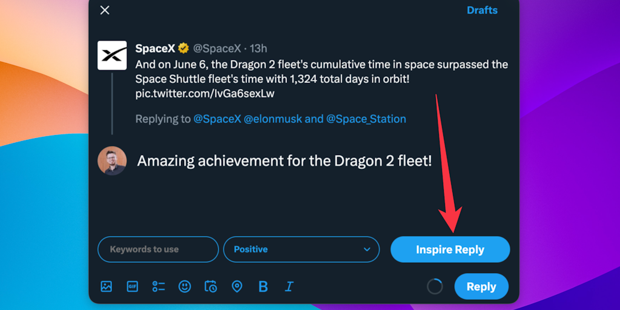Image resolution: width=620 pixels, height=310 pixels.
Task: Click the Keywords to use field
Action: pyautogui.click(x=157, y=249)
